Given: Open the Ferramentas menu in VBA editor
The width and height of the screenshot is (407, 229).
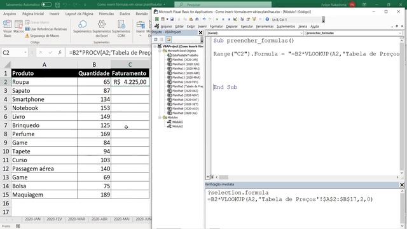Looking at the screenshot, I should pos(265,26).
